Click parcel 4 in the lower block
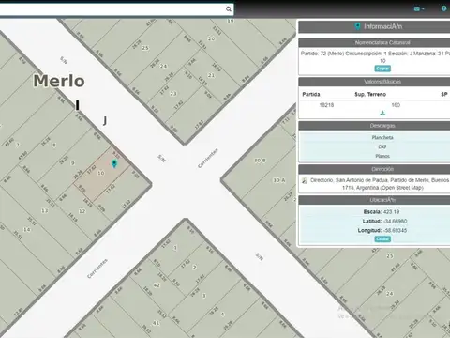 pos(222,315)
